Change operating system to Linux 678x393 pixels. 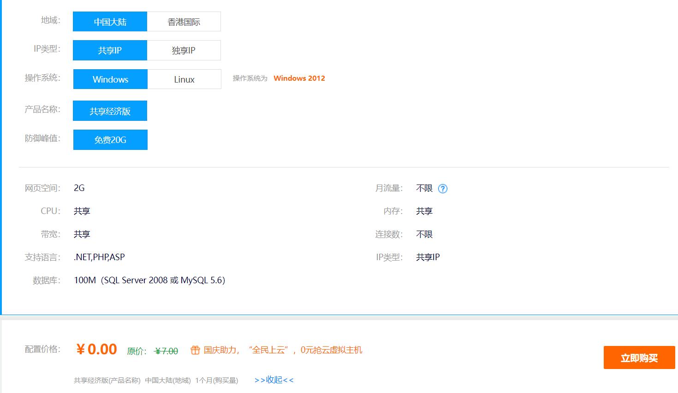click(x=184, y=79)
